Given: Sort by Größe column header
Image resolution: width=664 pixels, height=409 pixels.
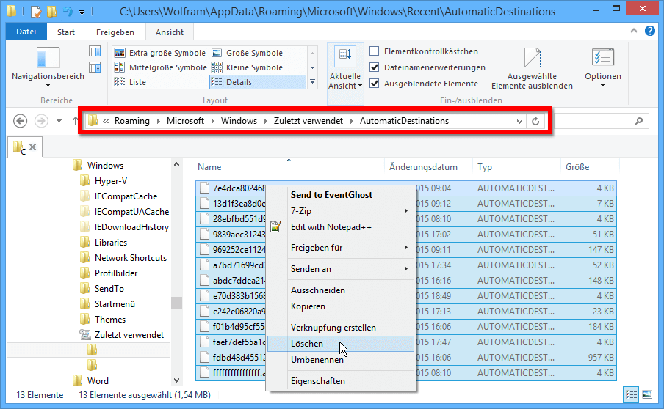Looking at the screenshot, I should point(590,167).
